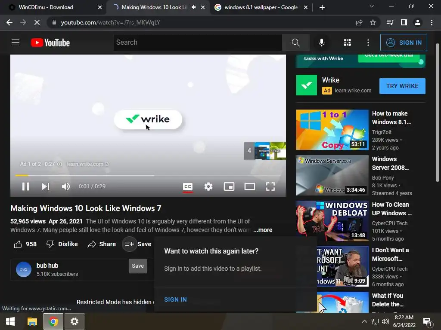Viewport: 441px width, 330px height.
Task: Switch to Making Windows 10 Look tab
Action: point(154,7)
